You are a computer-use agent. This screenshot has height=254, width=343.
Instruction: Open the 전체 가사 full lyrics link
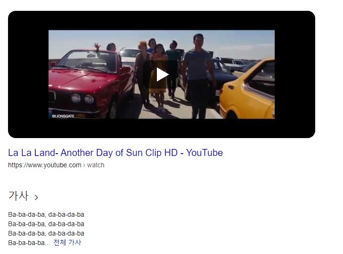[67, 242]
